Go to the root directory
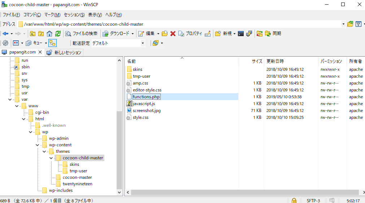The image size is (365, 203). (41, 34)
